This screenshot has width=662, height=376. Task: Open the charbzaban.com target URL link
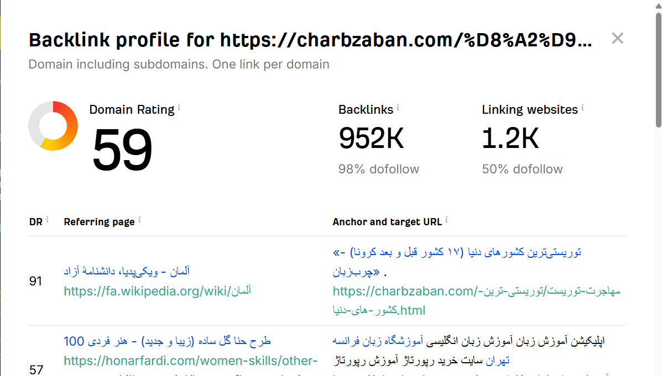coord(476,291)
